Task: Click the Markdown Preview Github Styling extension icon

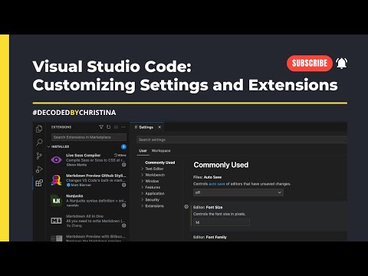Action: (x=56, y=180)
